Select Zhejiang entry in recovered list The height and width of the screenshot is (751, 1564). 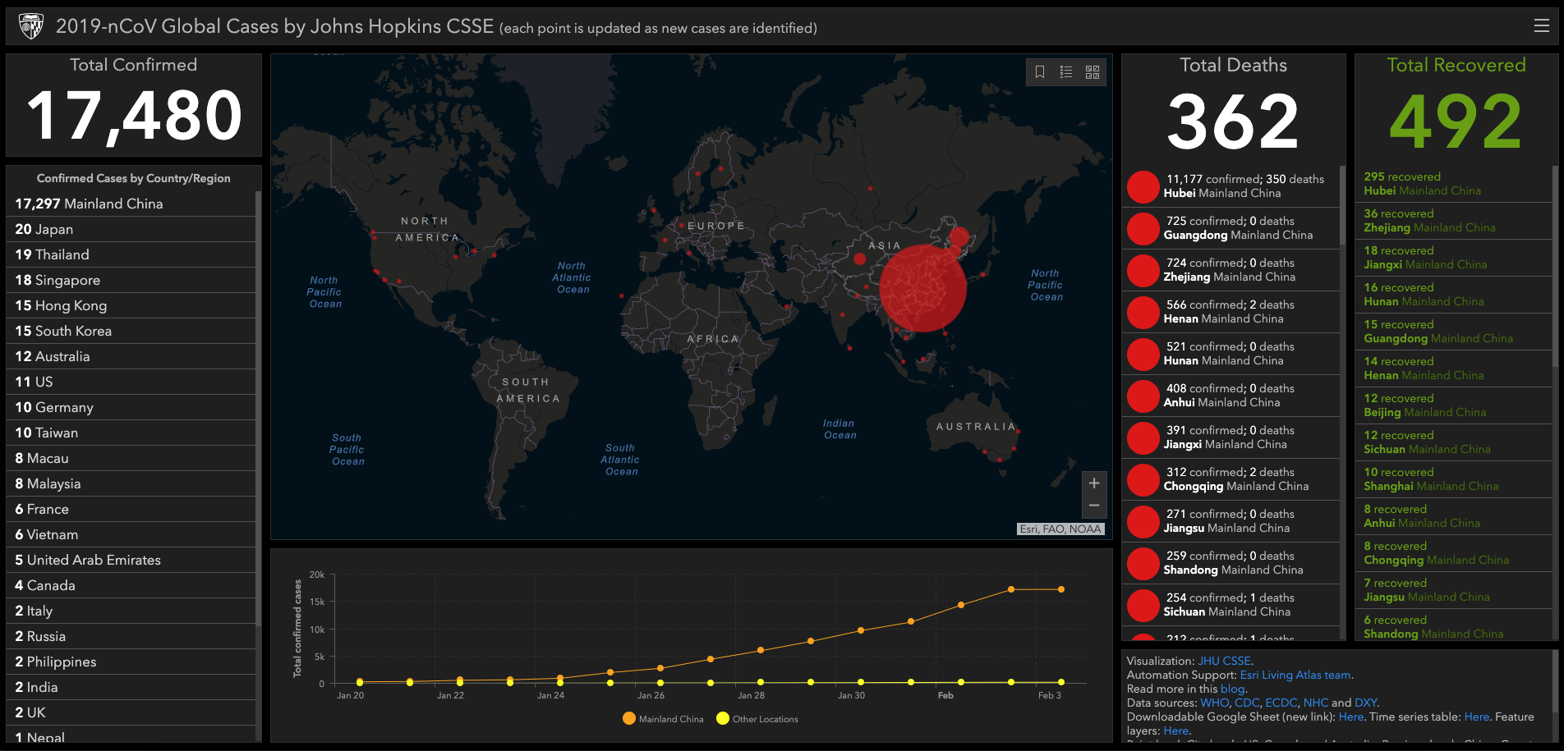[1429, 221]
